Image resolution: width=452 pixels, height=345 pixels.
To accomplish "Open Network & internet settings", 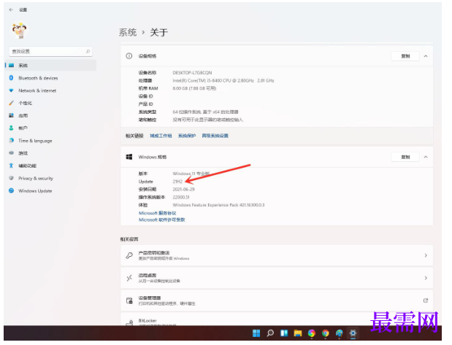I will click(50, 90).
